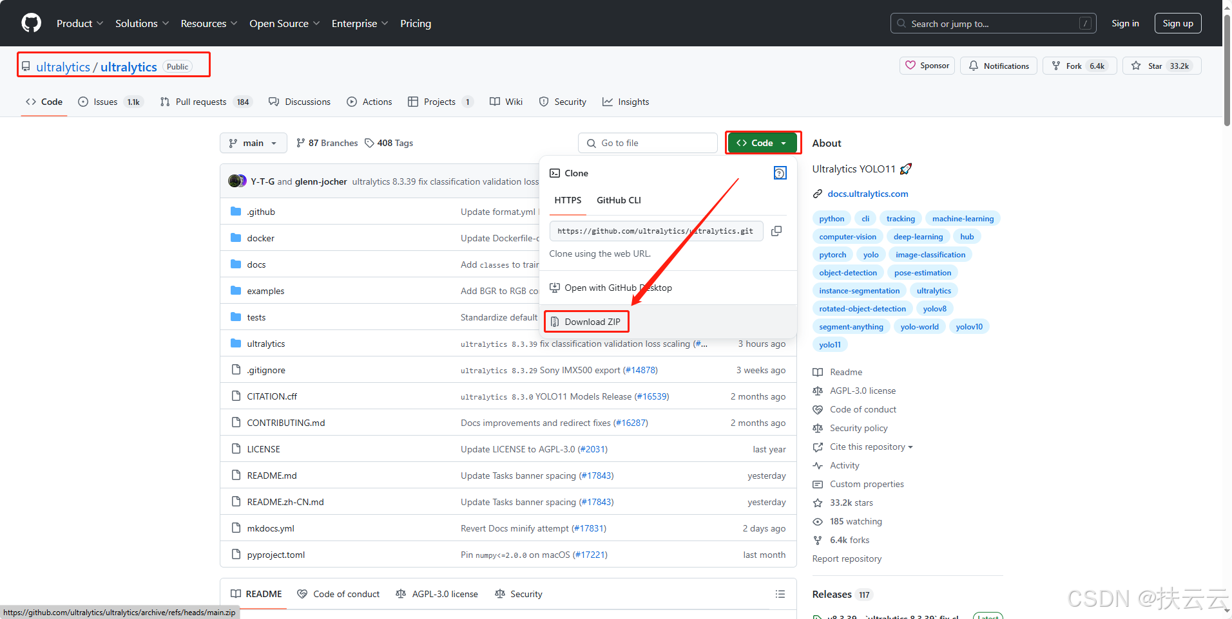Expand the Solutions menu

click(142, 23)
